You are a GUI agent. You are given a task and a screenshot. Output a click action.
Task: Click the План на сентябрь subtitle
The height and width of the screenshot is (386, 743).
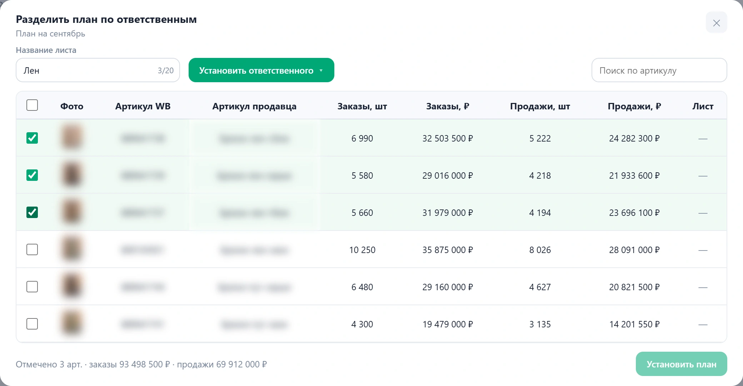click(x=50, y=34)
